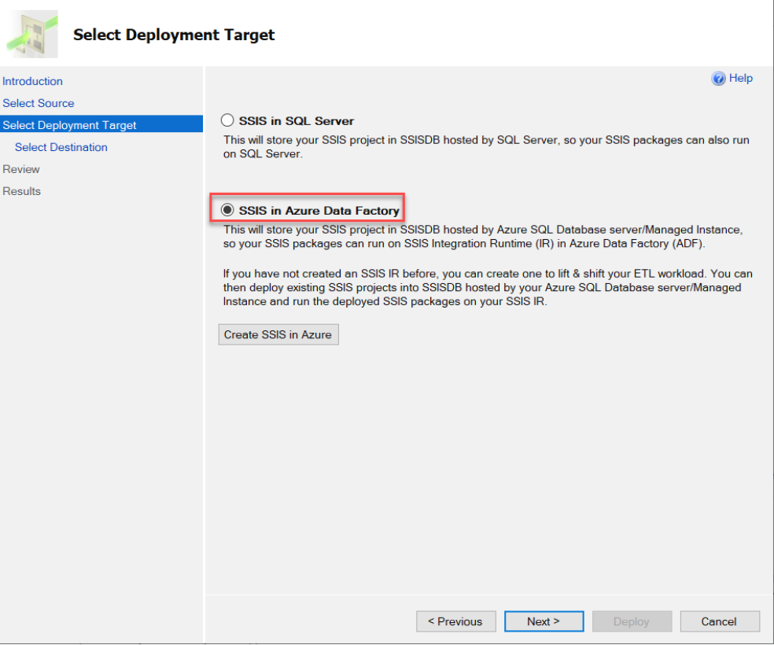Cancel the deployment wizard
Viewport: 774px width, 645px height.
click(720, 621)
